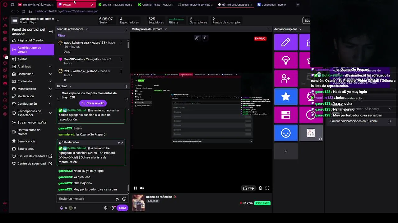Open Extensiones in sidebar

(x=32, y=149)
